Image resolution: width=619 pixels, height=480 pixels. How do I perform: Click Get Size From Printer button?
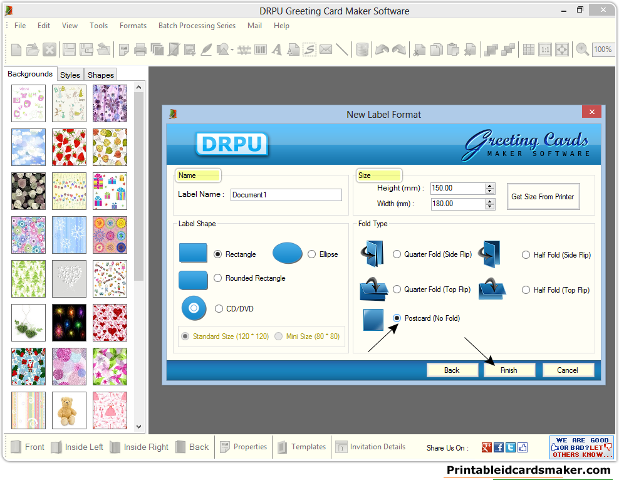click(543, 196)
